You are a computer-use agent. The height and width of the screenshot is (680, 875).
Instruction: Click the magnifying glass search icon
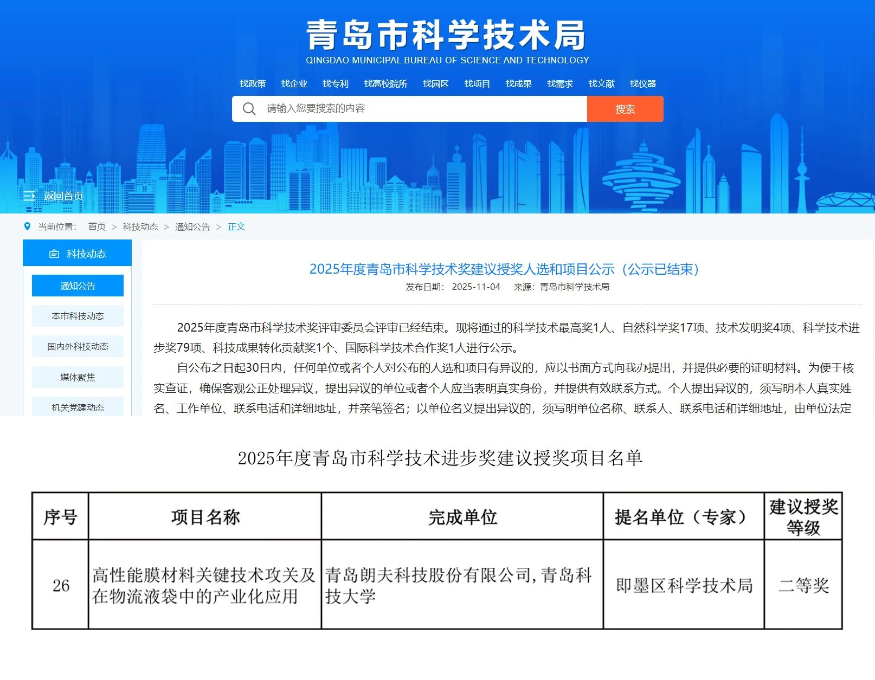[x=249, y=109]
